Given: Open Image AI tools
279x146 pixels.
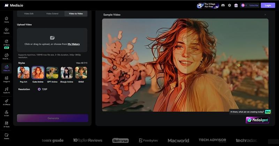Looking at the screenshot, I should (6, 79).
